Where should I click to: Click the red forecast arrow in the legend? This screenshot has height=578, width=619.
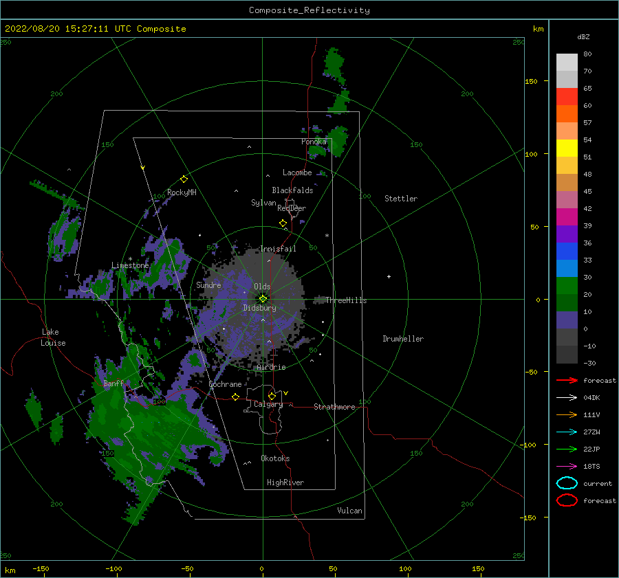coord(567,380)
